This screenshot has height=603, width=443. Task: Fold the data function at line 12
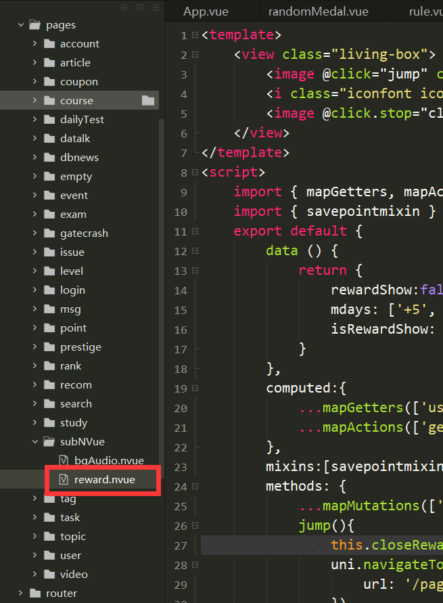(195, 250)
